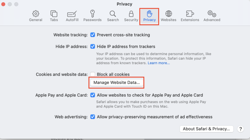Click the Manage Website Data button
Image resolution: width=250 pixels, height=140 pixels.
117,83
